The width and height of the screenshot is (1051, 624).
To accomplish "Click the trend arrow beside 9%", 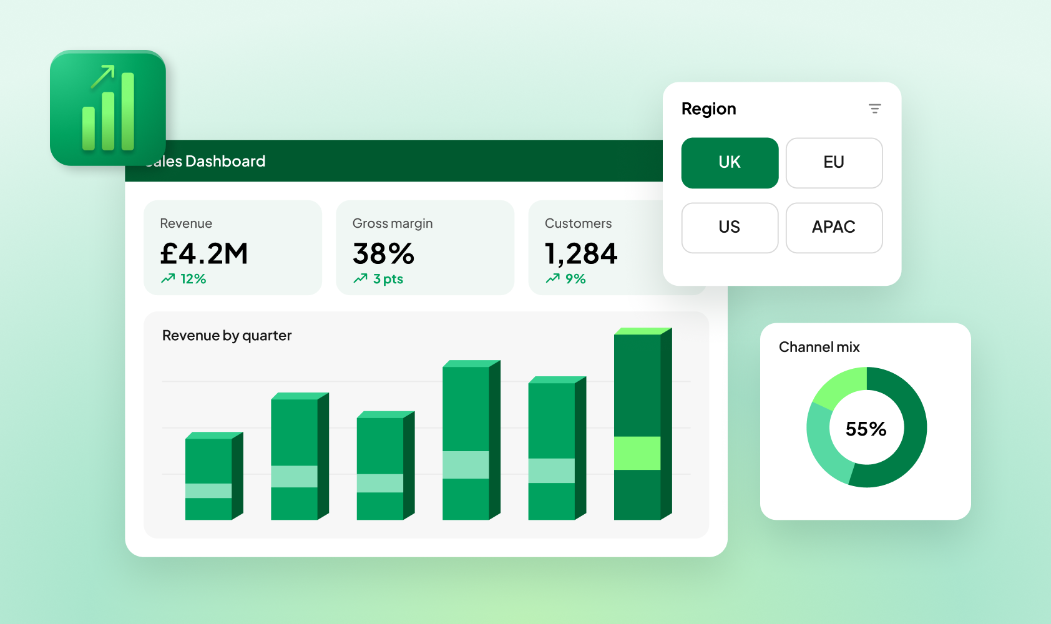I will click(552, 279).
